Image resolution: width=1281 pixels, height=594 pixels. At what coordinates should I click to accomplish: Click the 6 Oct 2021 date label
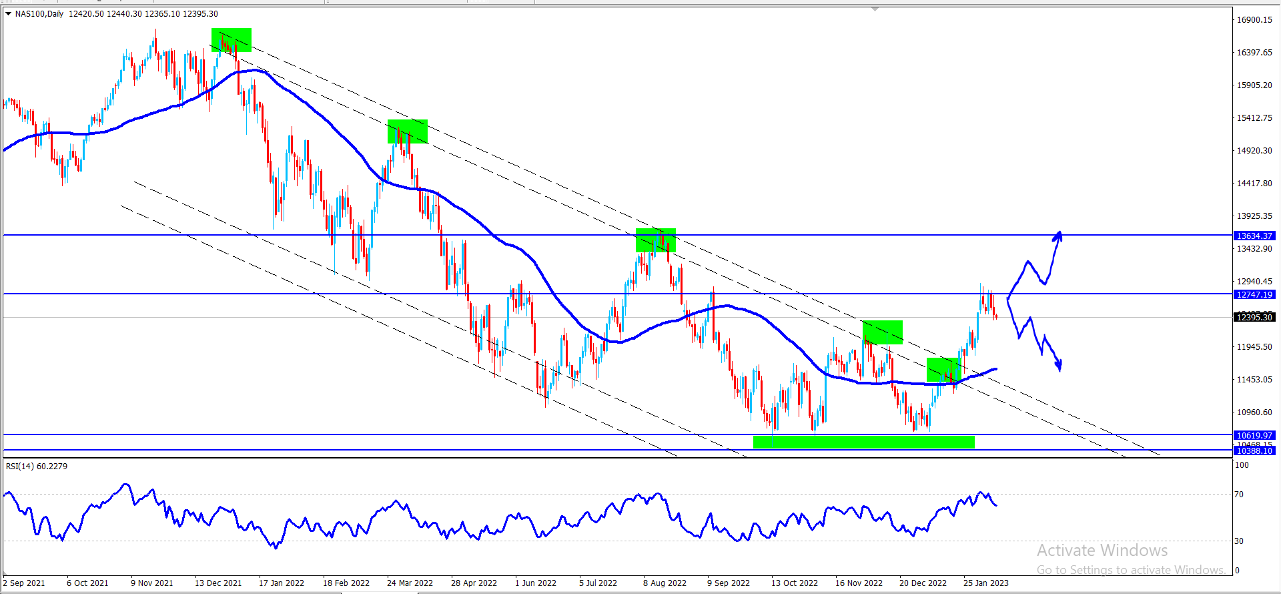[x=87, y=583]
